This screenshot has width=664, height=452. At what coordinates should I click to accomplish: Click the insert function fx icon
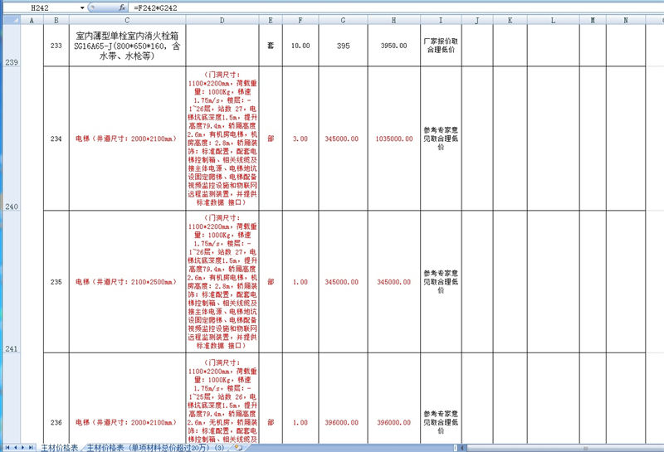[121, 7]
